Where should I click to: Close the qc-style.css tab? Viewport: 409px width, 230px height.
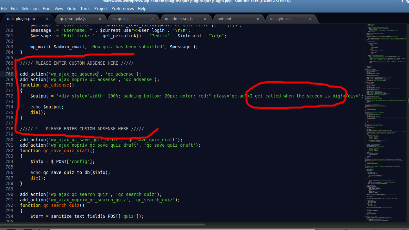tap(310, 19)
